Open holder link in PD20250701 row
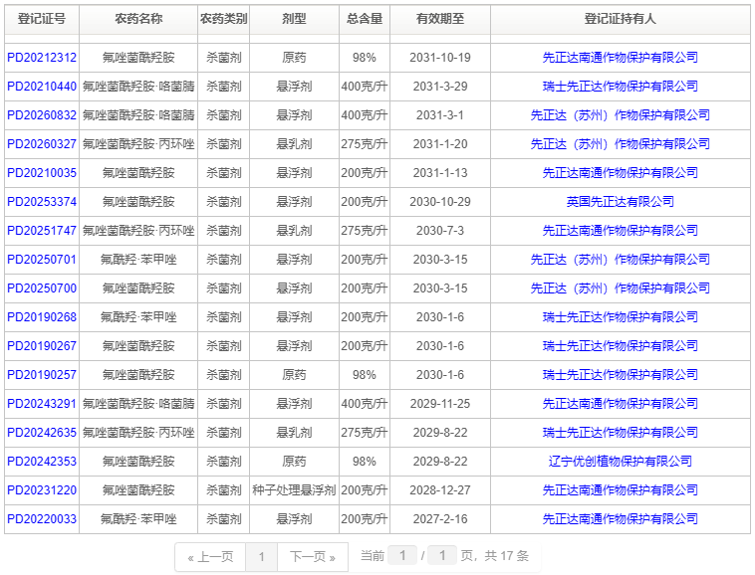755x575 pixels. coord(621,260)
